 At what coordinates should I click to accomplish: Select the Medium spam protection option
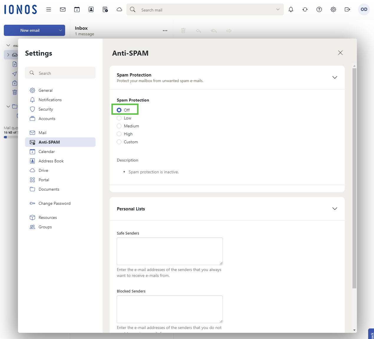tap(119, 126)
